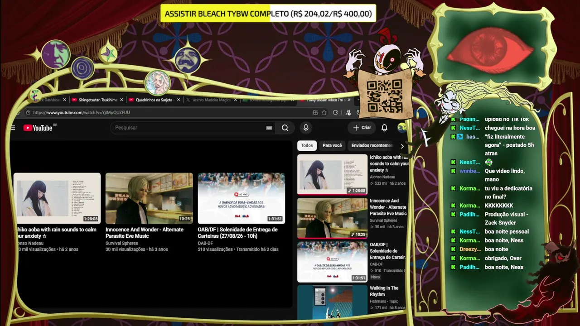The height and width of the screenshot is (326, 580).
Task: Open OAB-DF channel under end-screen video
Action: coord(205,243)
